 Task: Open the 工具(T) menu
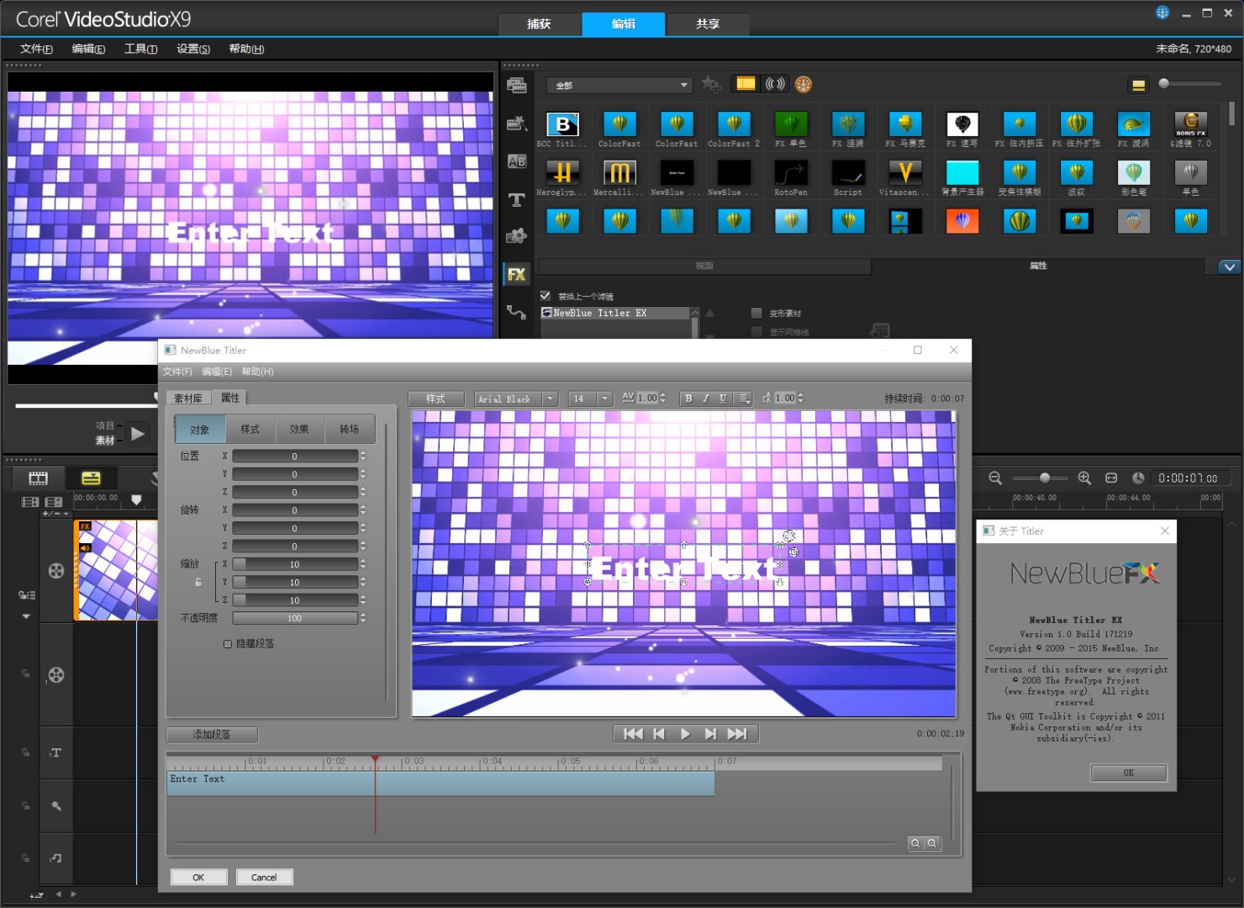point(141,49)
